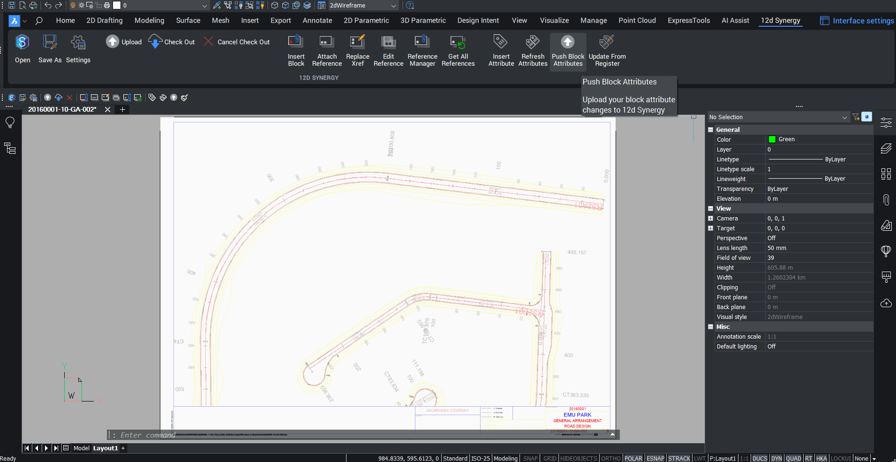The image size is (896, 462).
Task: Open the Edit Reference tool
Action: [x=388, y=51]
